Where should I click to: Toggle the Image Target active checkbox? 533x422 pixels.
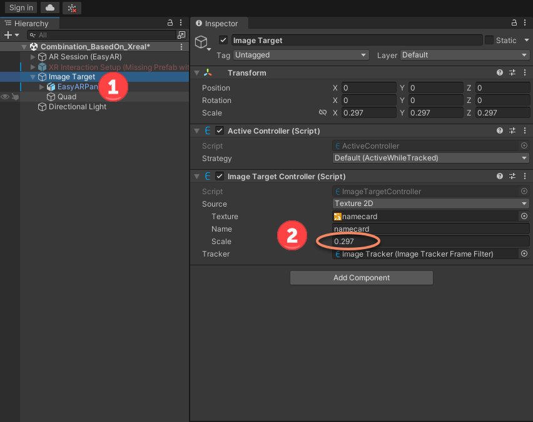point(223,41)
